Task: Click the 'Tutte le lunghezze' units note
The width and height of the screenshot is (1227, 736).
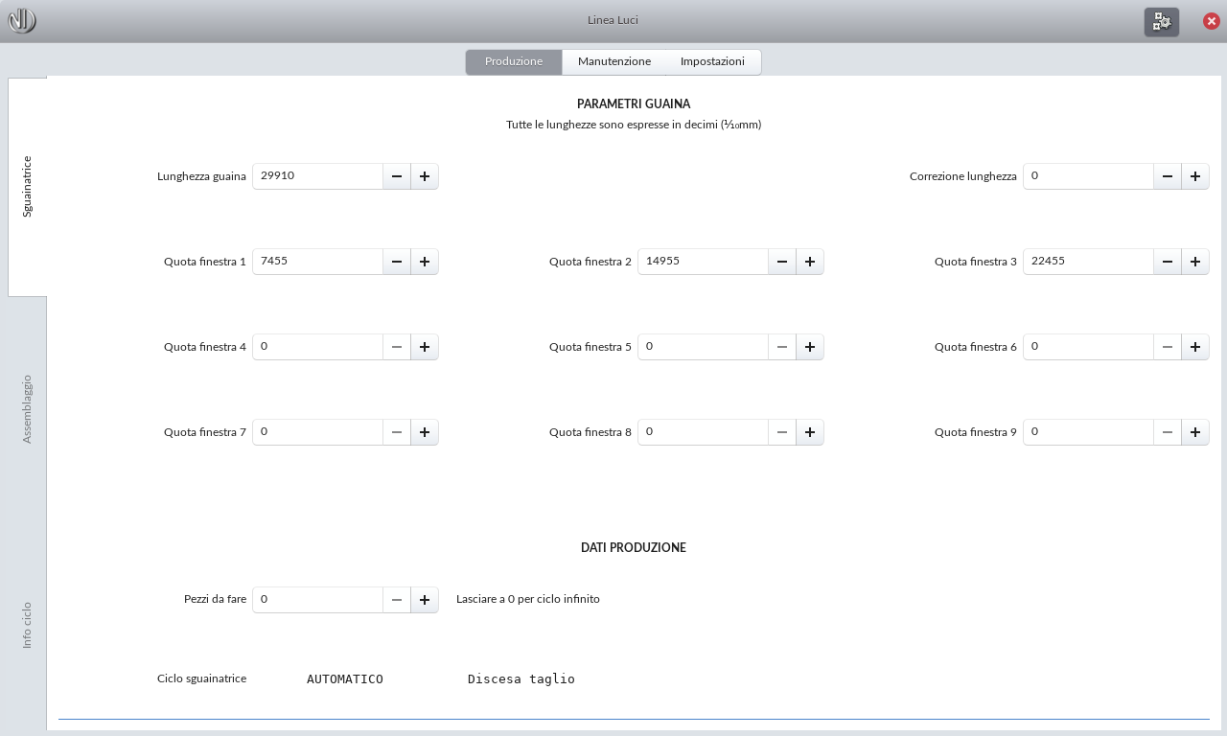Action: [634, 125]
